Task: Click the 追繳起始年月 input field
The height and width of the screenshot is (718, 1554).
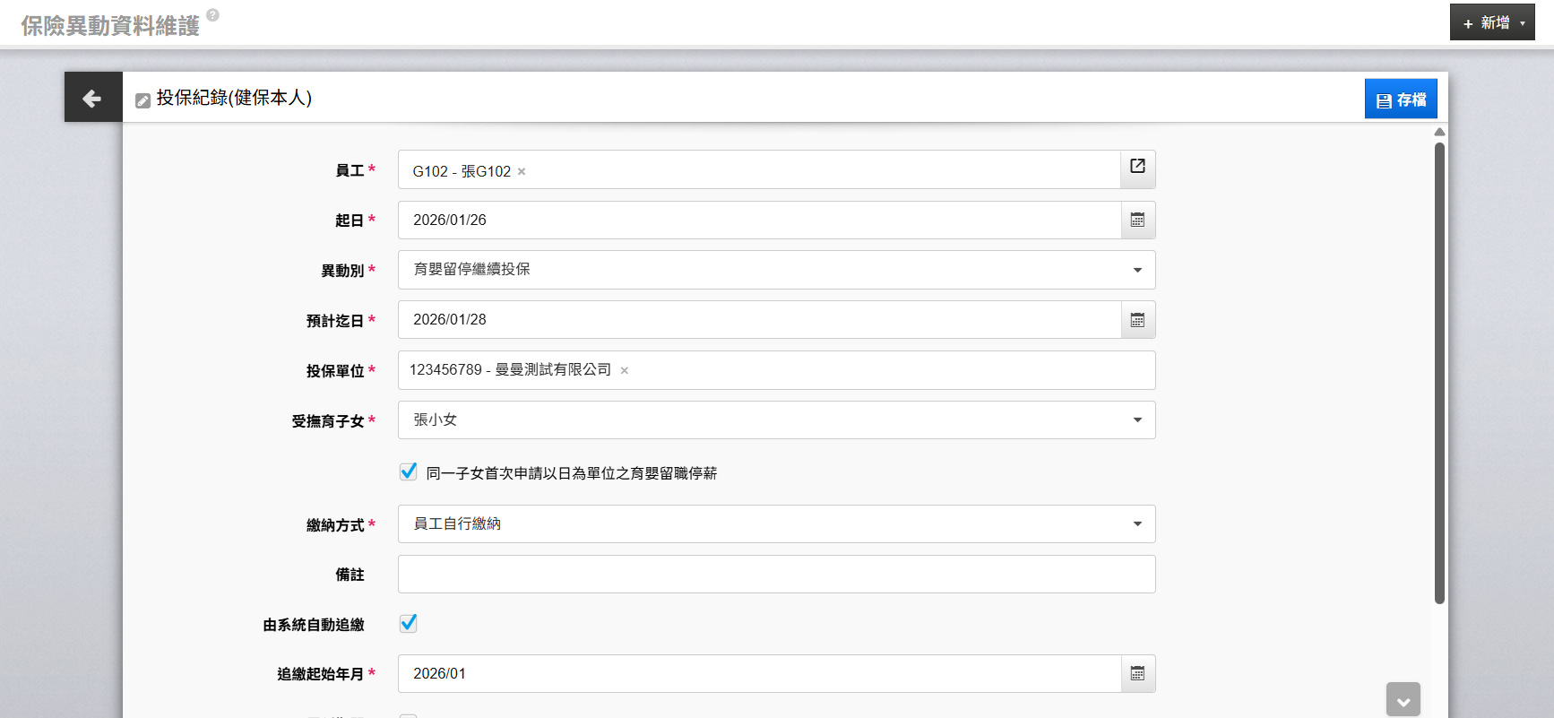Action: point(758,674)
